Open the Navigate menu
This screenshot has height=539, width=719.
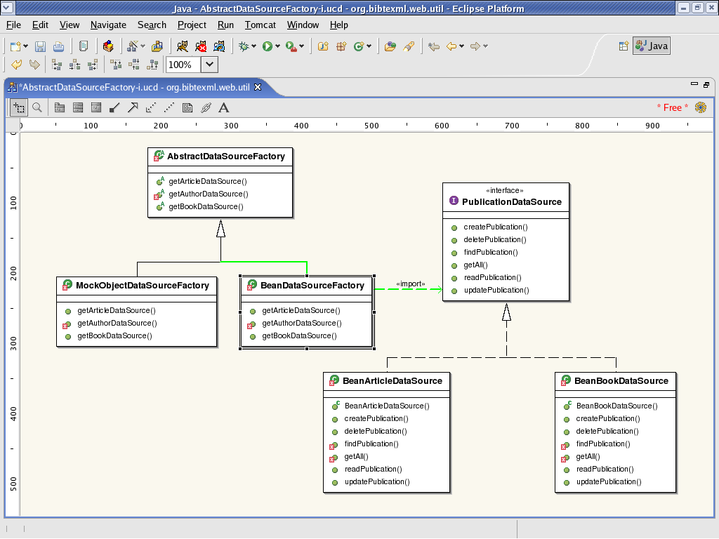coord(108,25)
